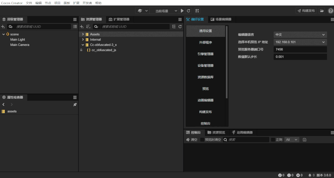Image resolution: width=334 pixels, height=178 pixels.
Task: Focus the asset search field
Action: (135, 27)
